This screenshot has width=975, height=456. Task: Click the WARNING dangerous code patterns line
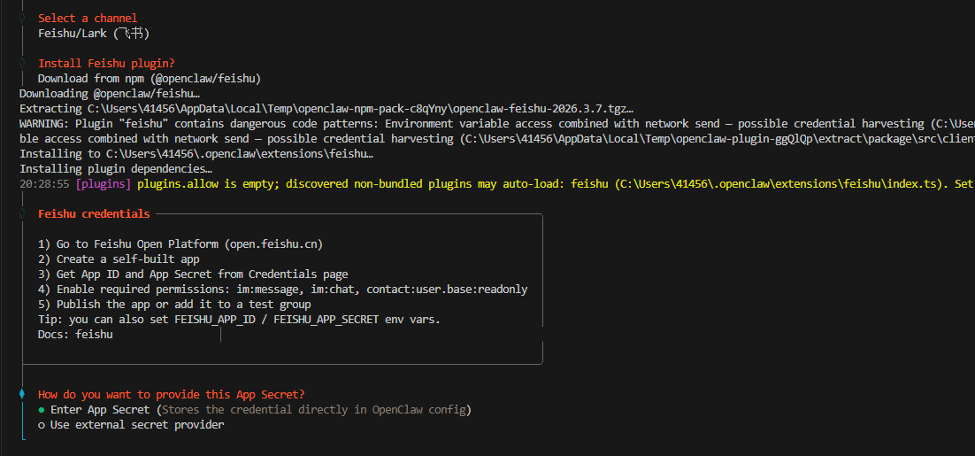point(497,123)
